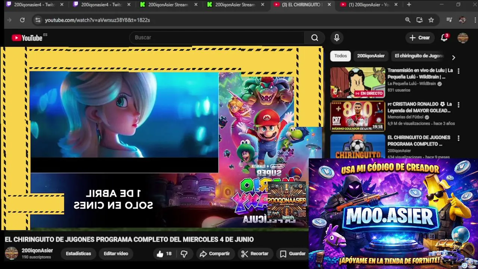The width and height of the screenshot is (478, 269).
Task: Open site information icon in address bar
Action: click(37, 20)
